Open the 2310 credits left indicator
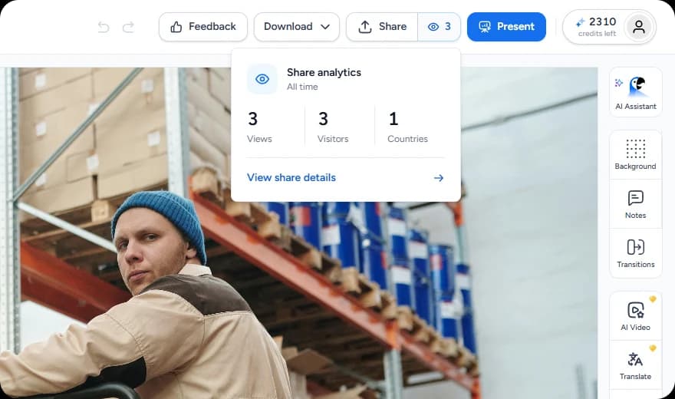The height and width of the screenshot is (399, 675). pyautogui.click(x=596, y=27)
